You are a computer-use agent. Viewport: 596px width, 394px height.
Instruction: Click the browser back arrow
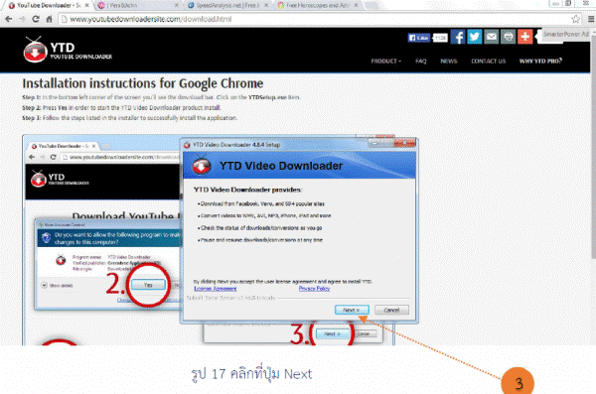click(x=9, y=19)
